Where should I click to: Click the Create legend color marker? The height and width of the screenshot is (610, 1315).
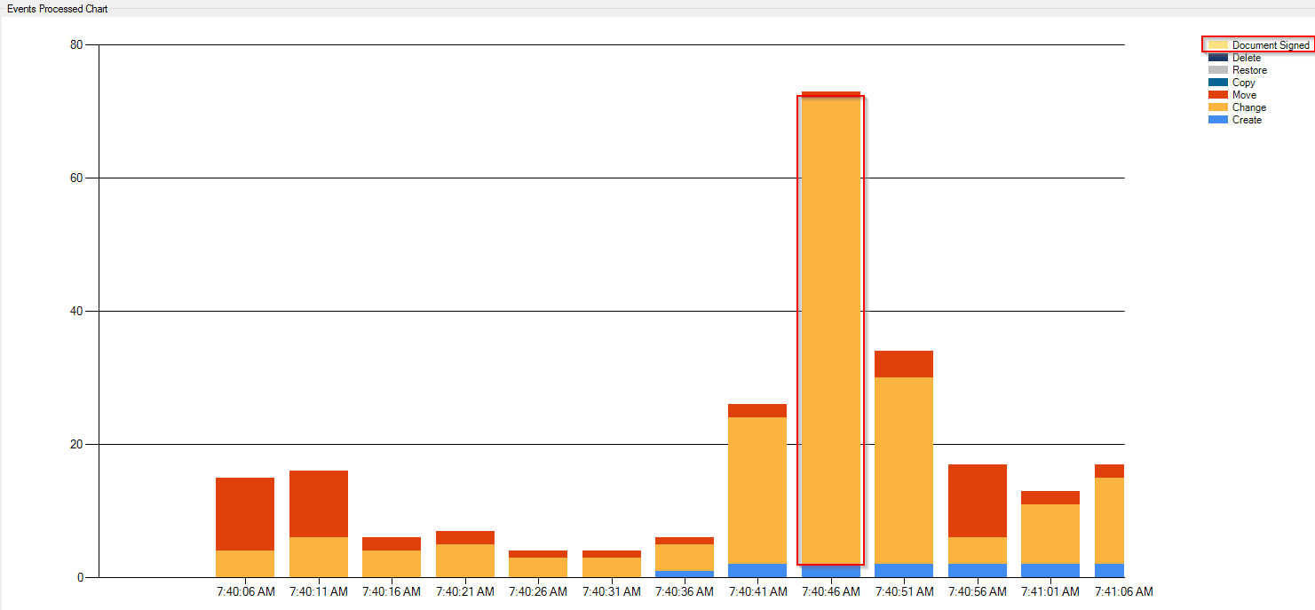coord(1218,119)
